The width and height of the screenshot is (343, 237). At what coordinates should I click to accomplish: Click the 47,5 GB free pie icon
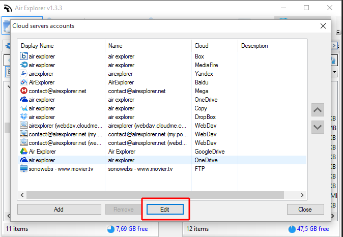click(292, 229)
